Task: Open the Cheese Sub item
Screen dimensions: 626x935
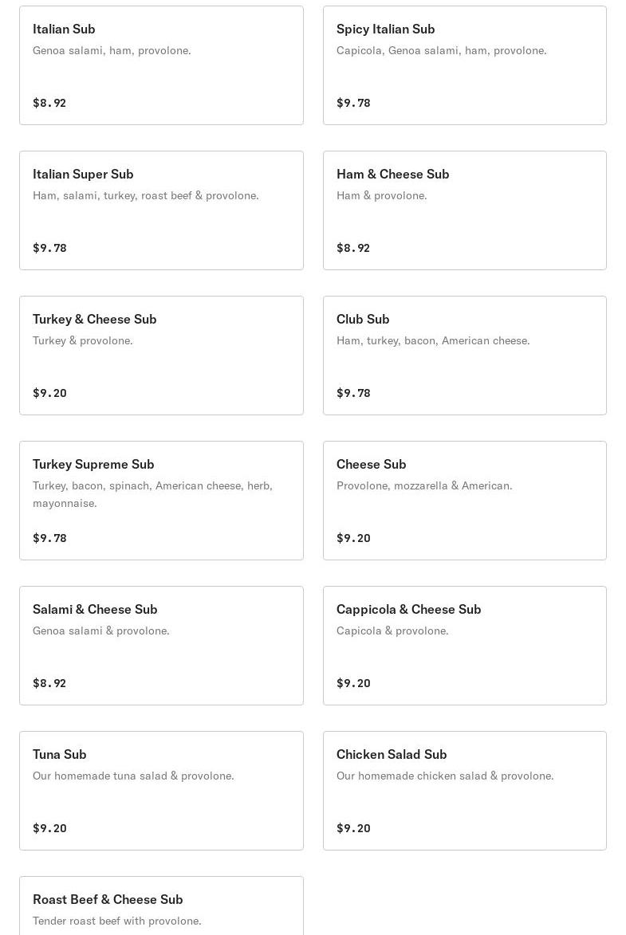Action: click(465, 501)
